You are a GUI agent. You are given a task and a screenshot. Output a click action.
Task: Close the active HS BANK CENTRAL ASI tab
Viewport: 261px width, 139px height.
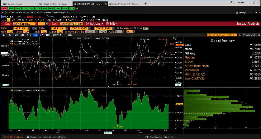tap(105, 4)
